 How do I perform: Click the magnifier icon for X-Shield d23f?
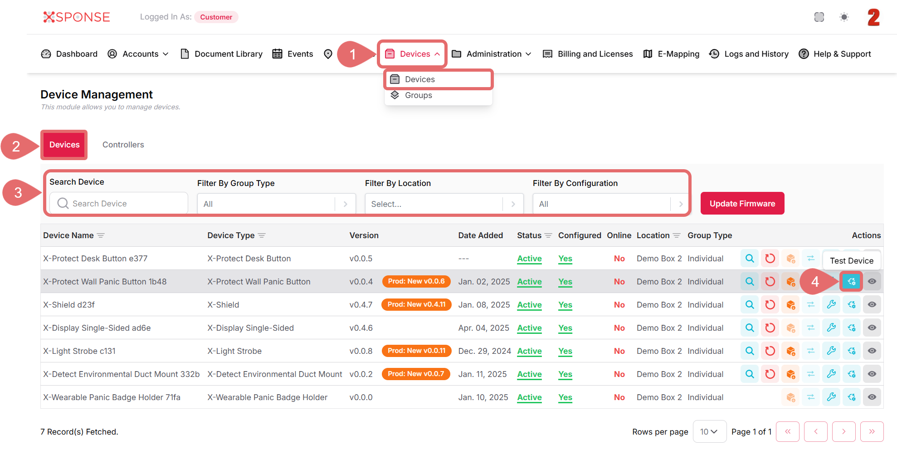point(750,305)
